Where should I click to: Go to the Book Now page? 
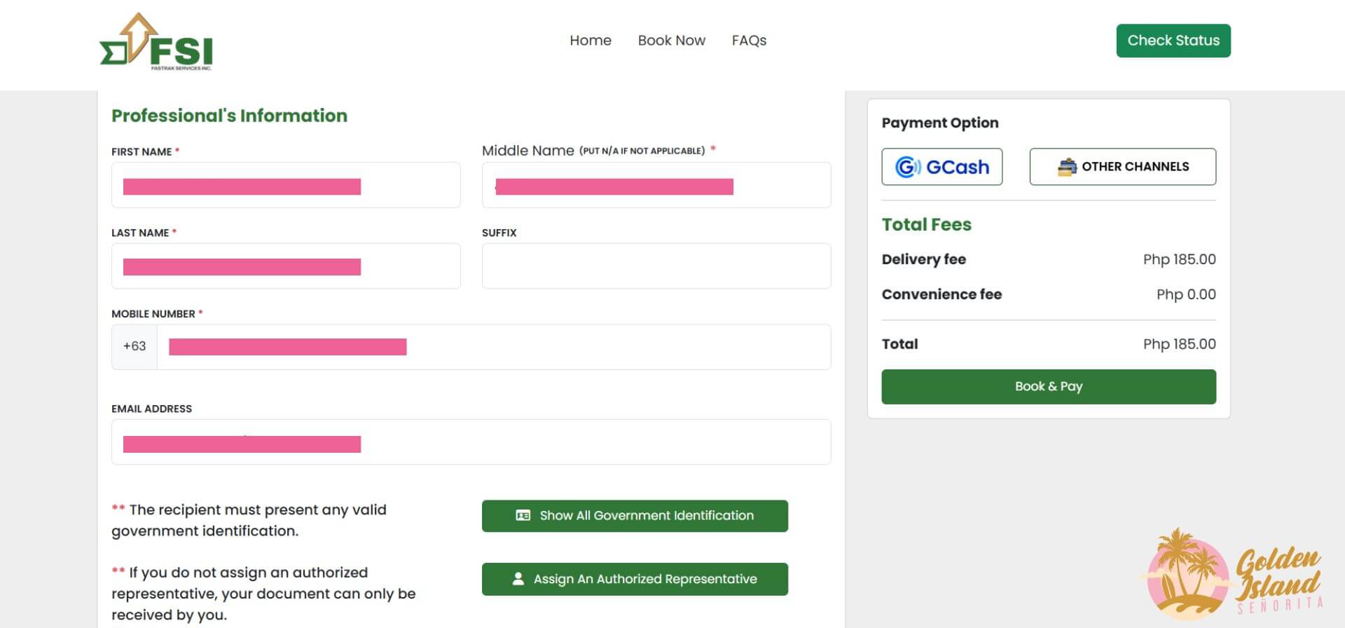point(671,41)
